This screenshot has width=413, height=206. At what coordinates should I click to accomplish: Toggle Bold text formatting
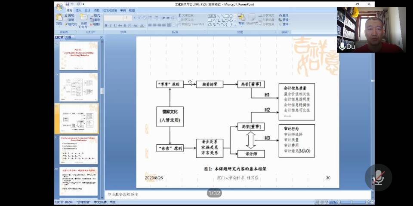105,26
